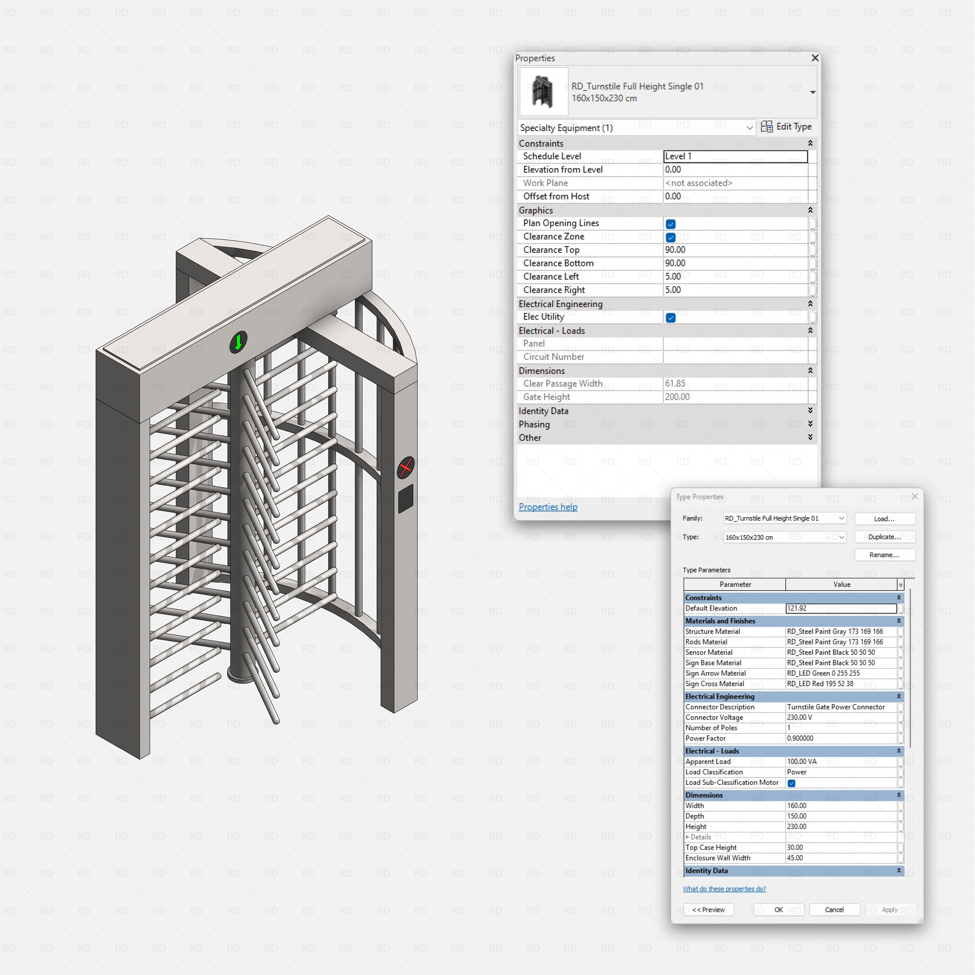The height and width of the screenshot is (975, 975).
Task: Open the 'What do these properties do?' link
Action: (724, 889)
